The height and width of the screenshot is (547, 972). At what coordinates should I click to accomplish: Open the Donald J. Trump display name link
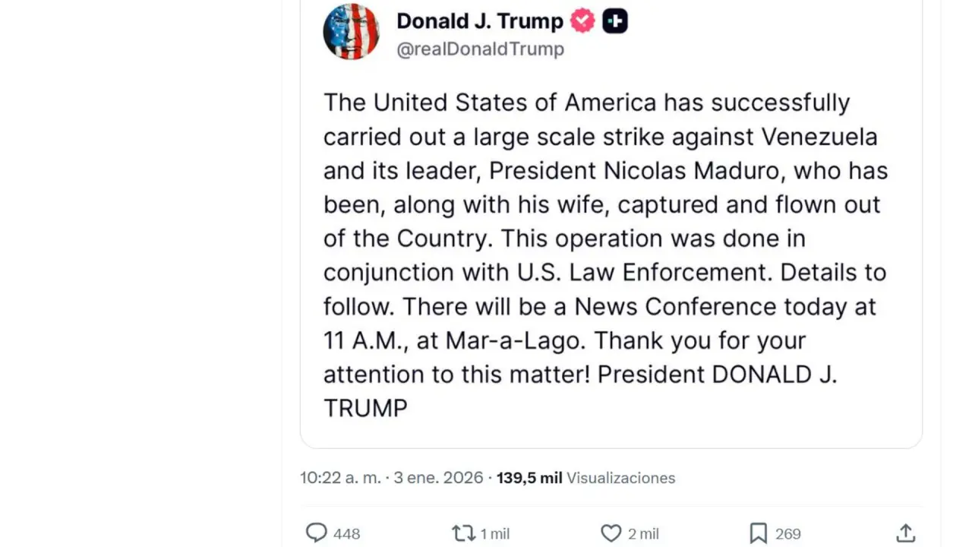coord(479,21)
